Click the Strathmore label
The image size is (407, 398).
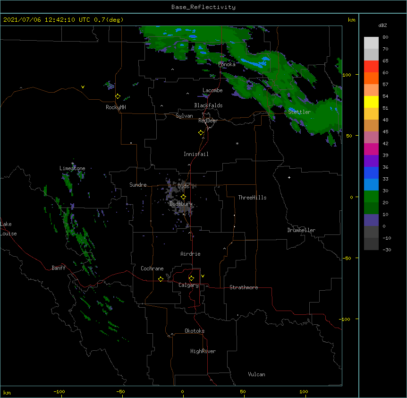(244, 287)
